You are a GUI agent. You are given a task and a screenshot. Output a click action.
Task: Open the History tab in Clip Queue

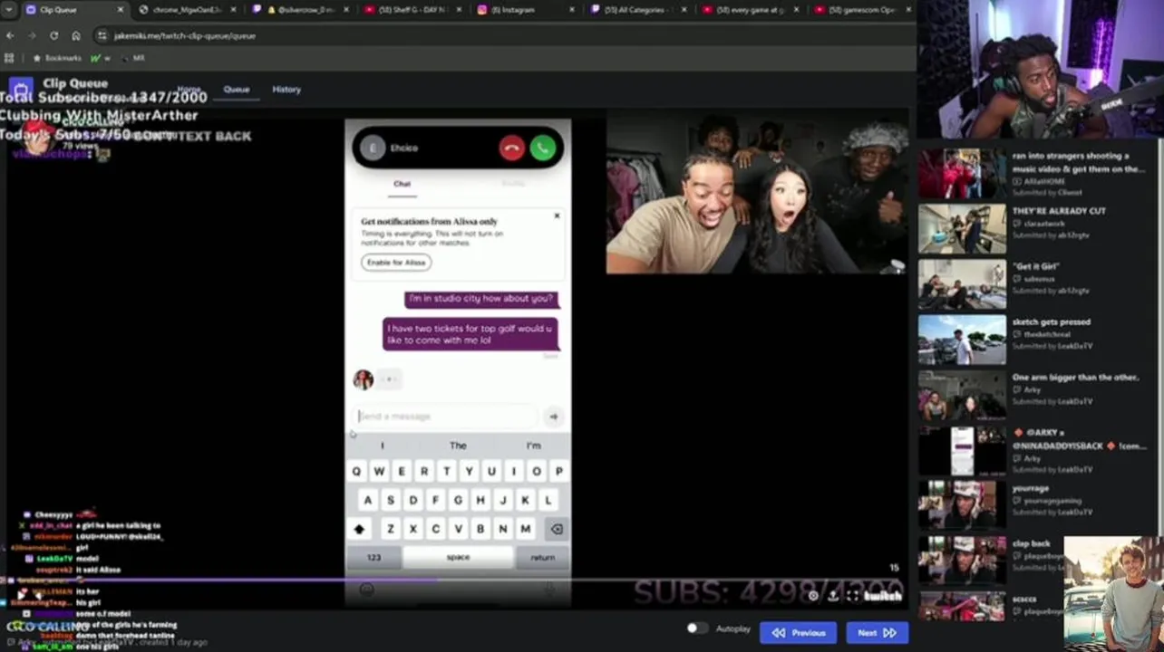pyautogui.click(x=286, y=90)
